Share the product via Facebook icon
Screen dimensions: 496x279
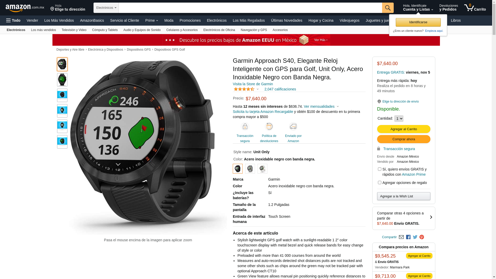408,237
